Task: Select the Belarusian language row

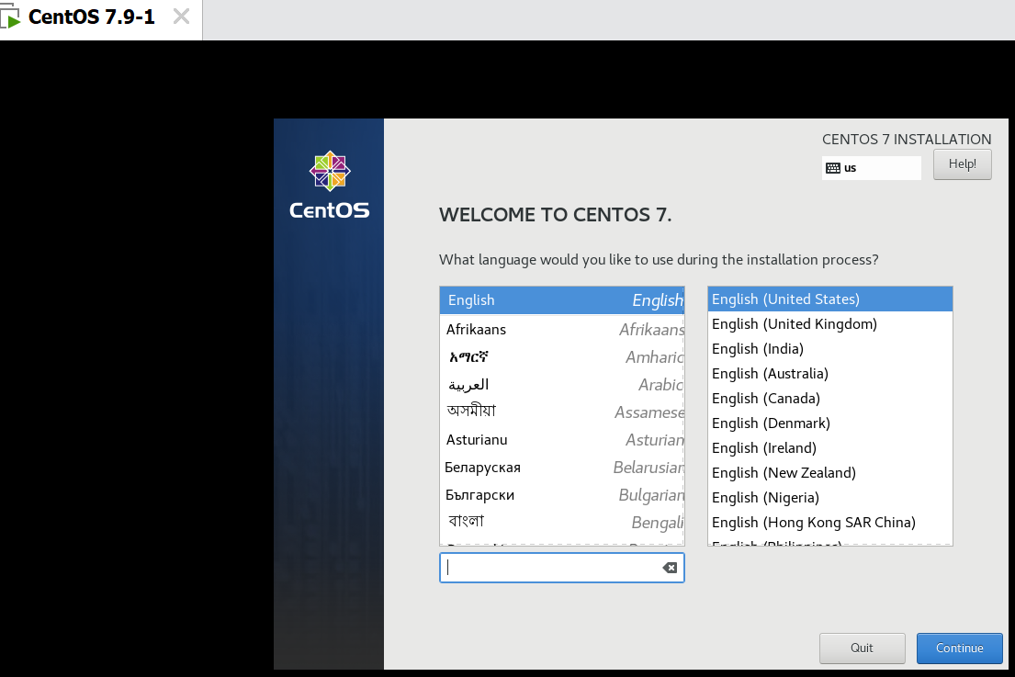Action: [x=562, y=468]
